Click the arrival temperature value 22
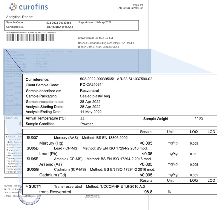The height and width of the screenshot is (210, 224). (82, 119)
